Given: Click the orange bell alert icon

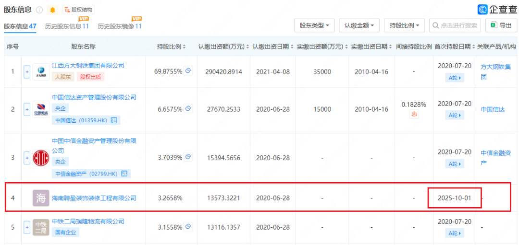Looking at the screenshot, I should 52,10.
